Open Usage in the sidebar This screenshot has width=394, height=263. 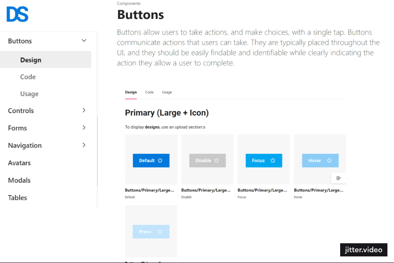[29, 94]
